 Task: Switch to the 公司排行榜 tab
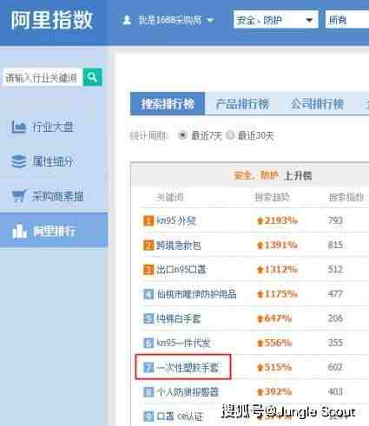[x=318, y=103]
